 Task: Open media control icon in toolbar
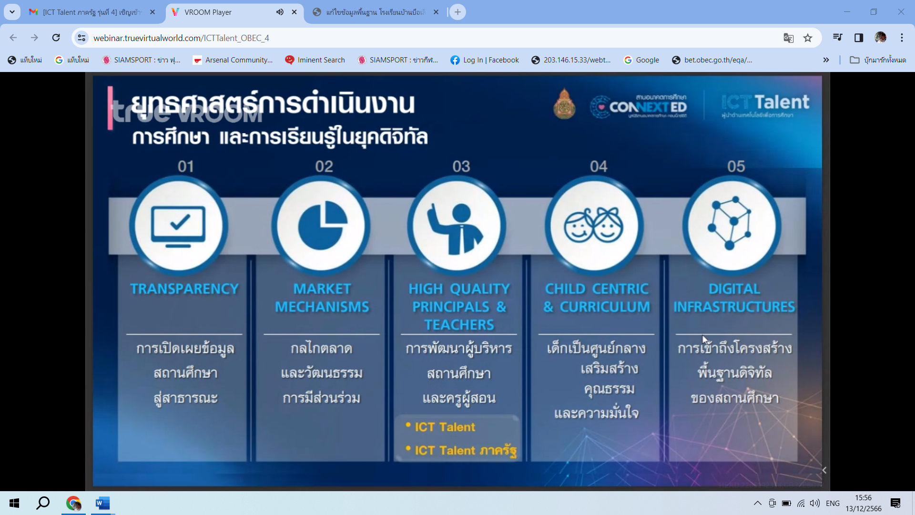click(x=837, y=38)
